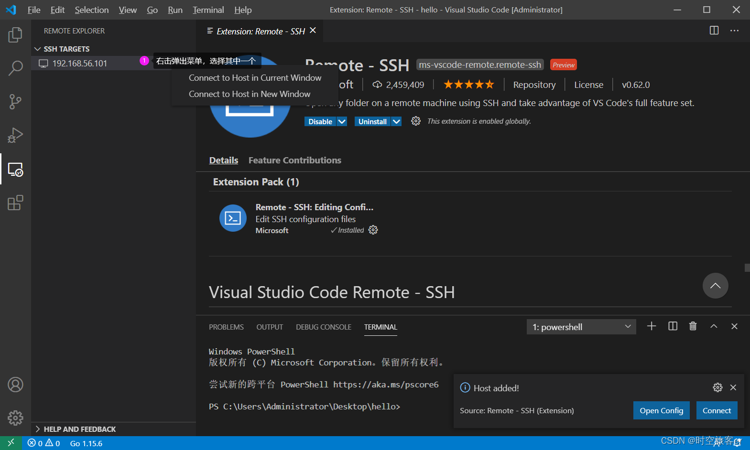Open the View menu

tap(128, 10)
